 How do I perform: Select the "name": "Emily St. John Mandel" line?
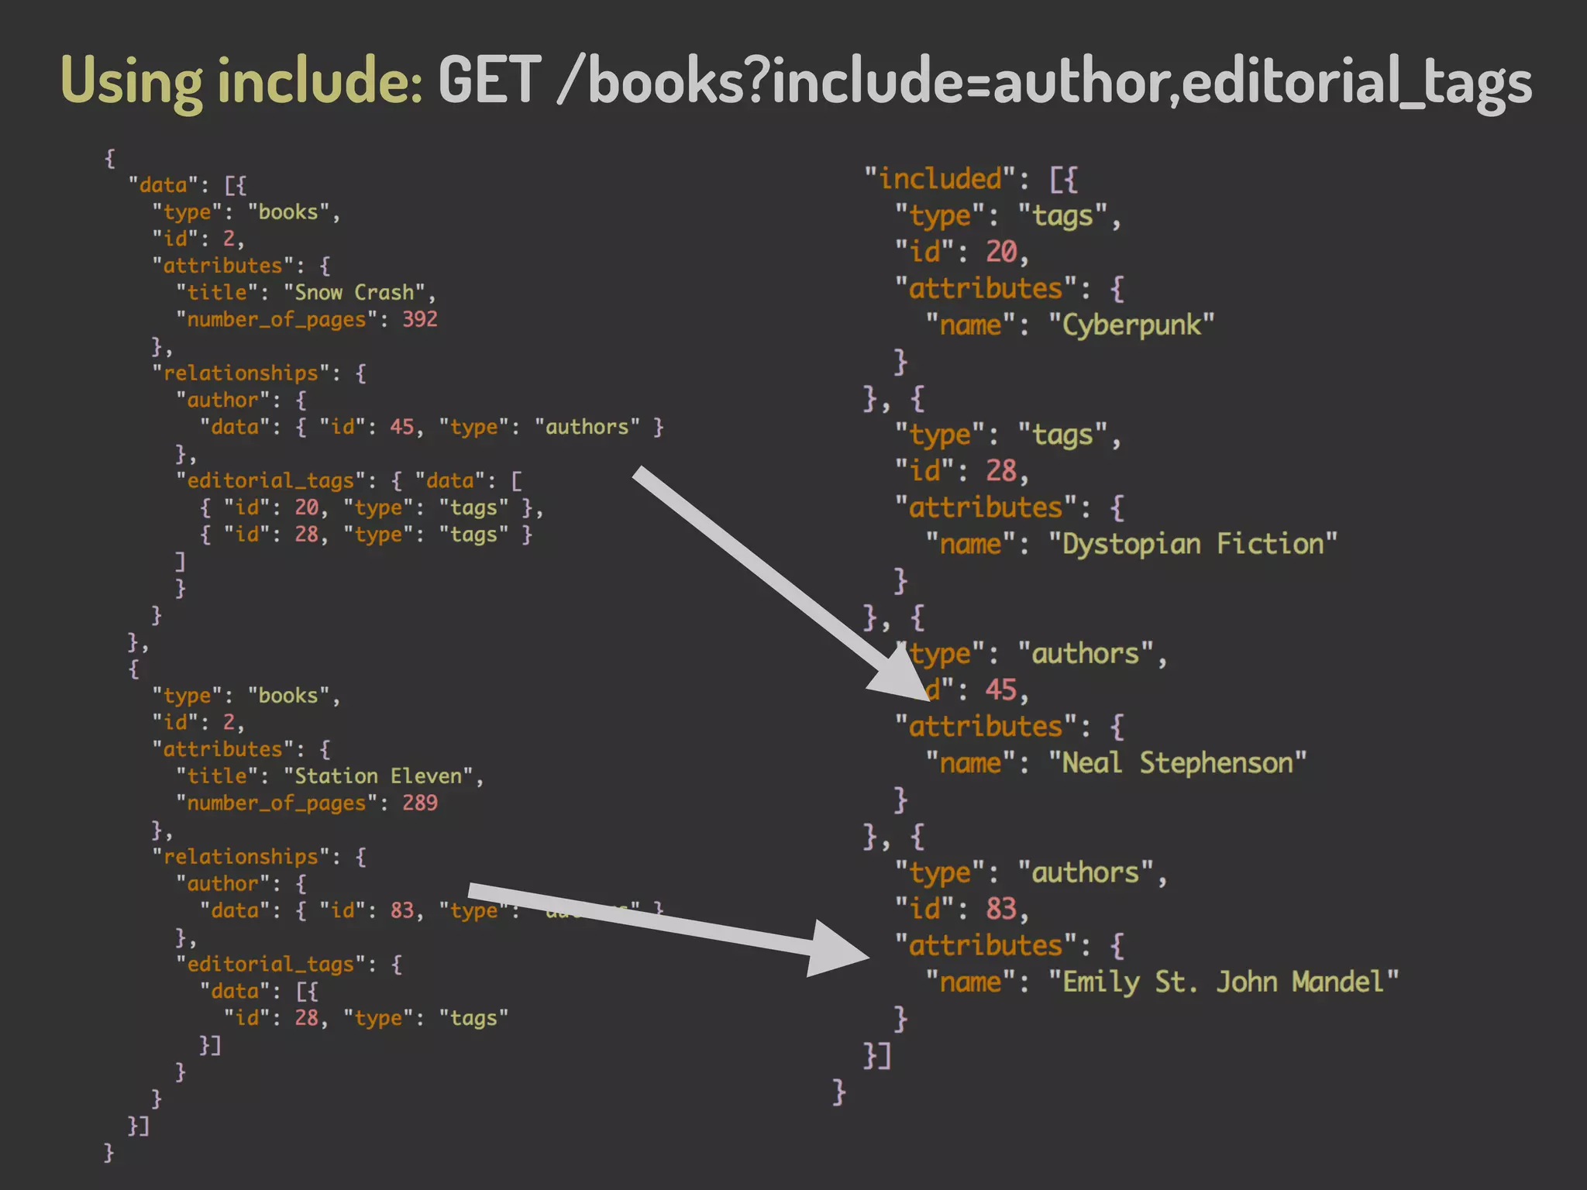click(x=1162, y=982)
